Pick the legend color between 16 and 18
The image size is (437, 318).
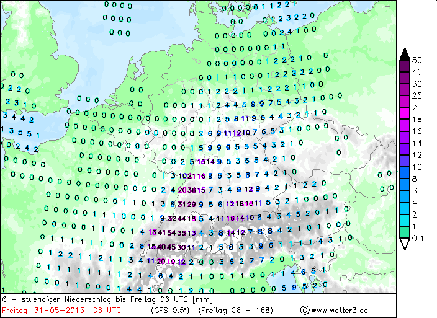point(405,125)
